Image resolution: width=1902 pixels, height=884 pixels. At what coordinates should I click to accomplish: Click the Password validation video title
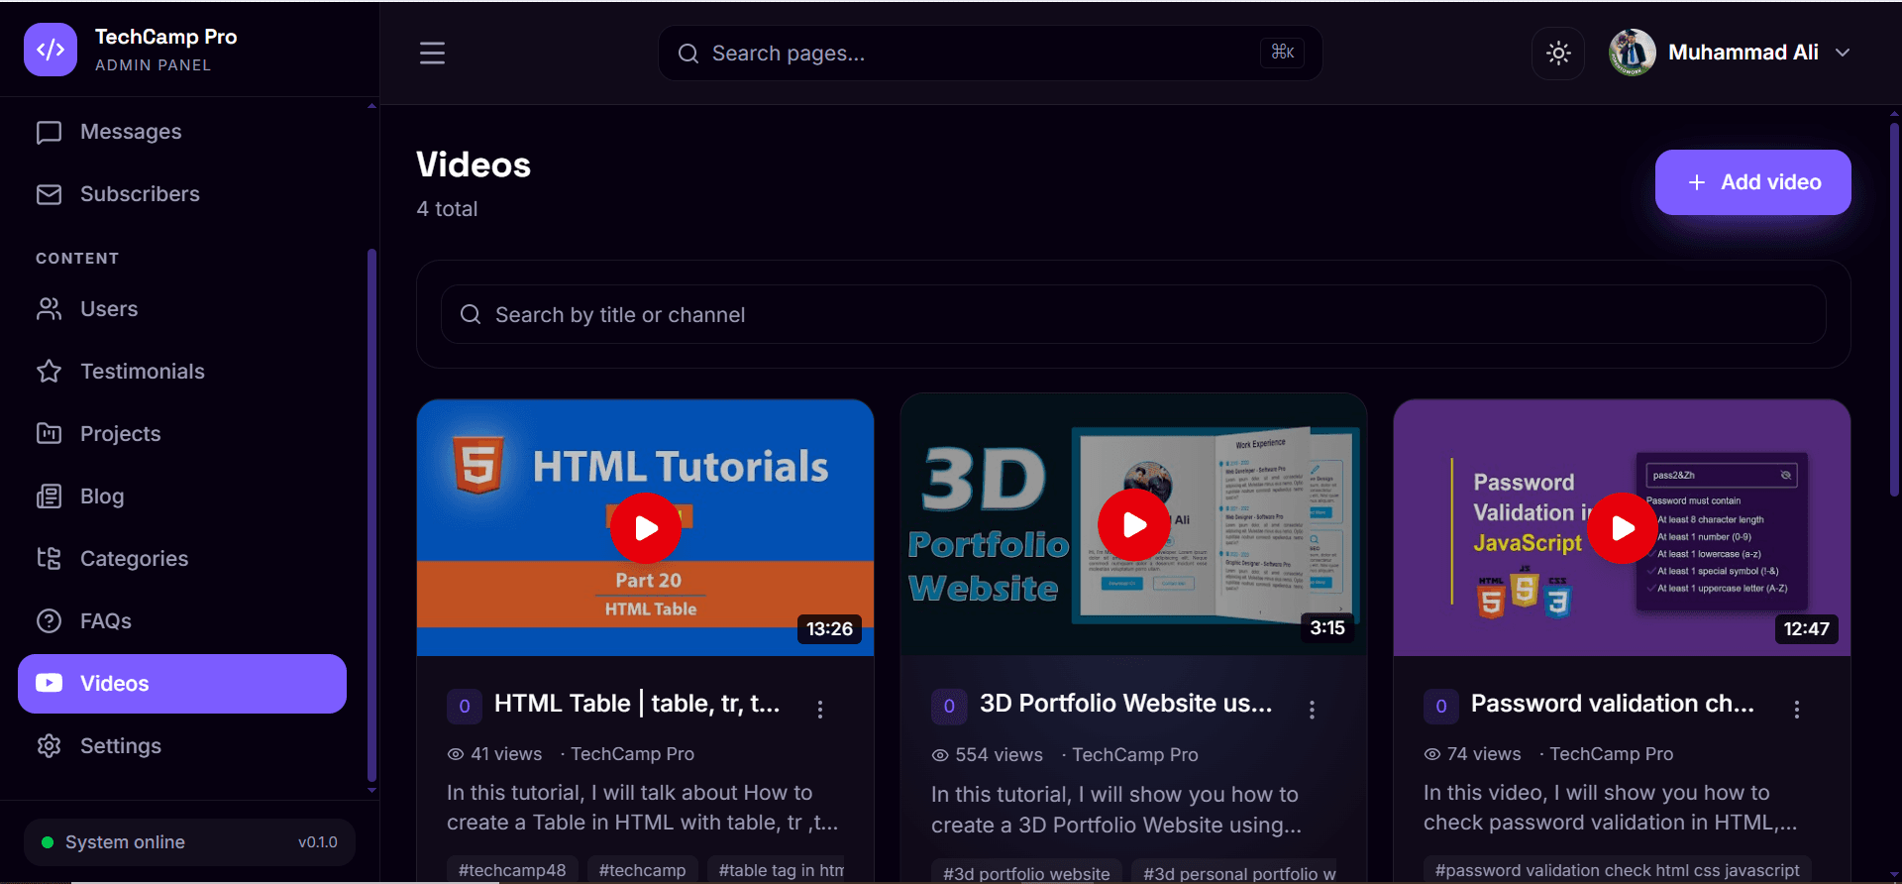tap(1613, 704)
